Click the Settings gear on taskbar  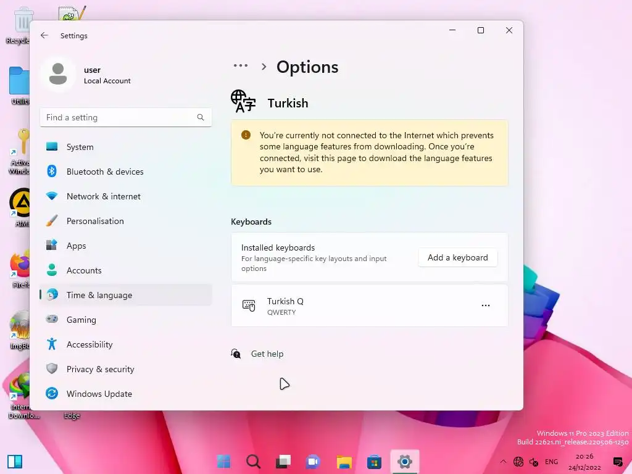(x=405, y=462)
